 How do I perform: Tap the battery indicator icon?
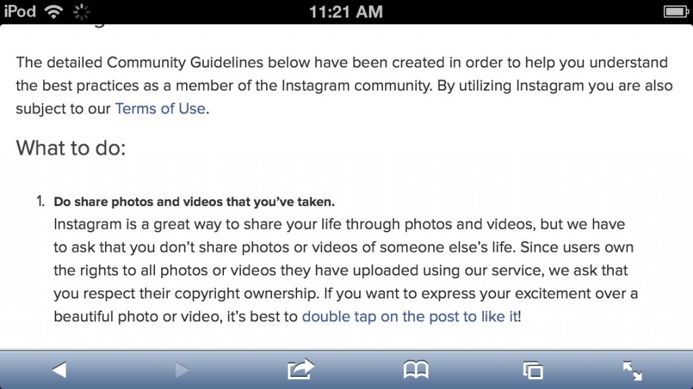tap(676, 11)
